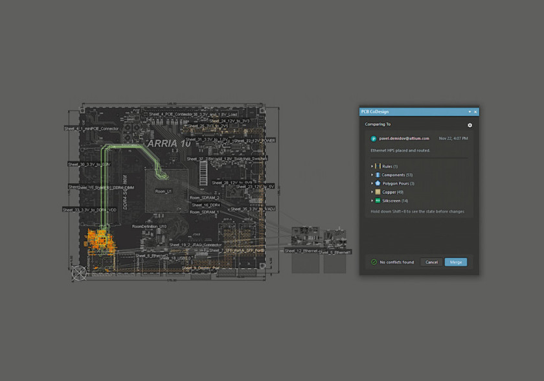Screen dimensions: 544x381
Task: Click the Shift+B hint text
Action: point(417,211)
